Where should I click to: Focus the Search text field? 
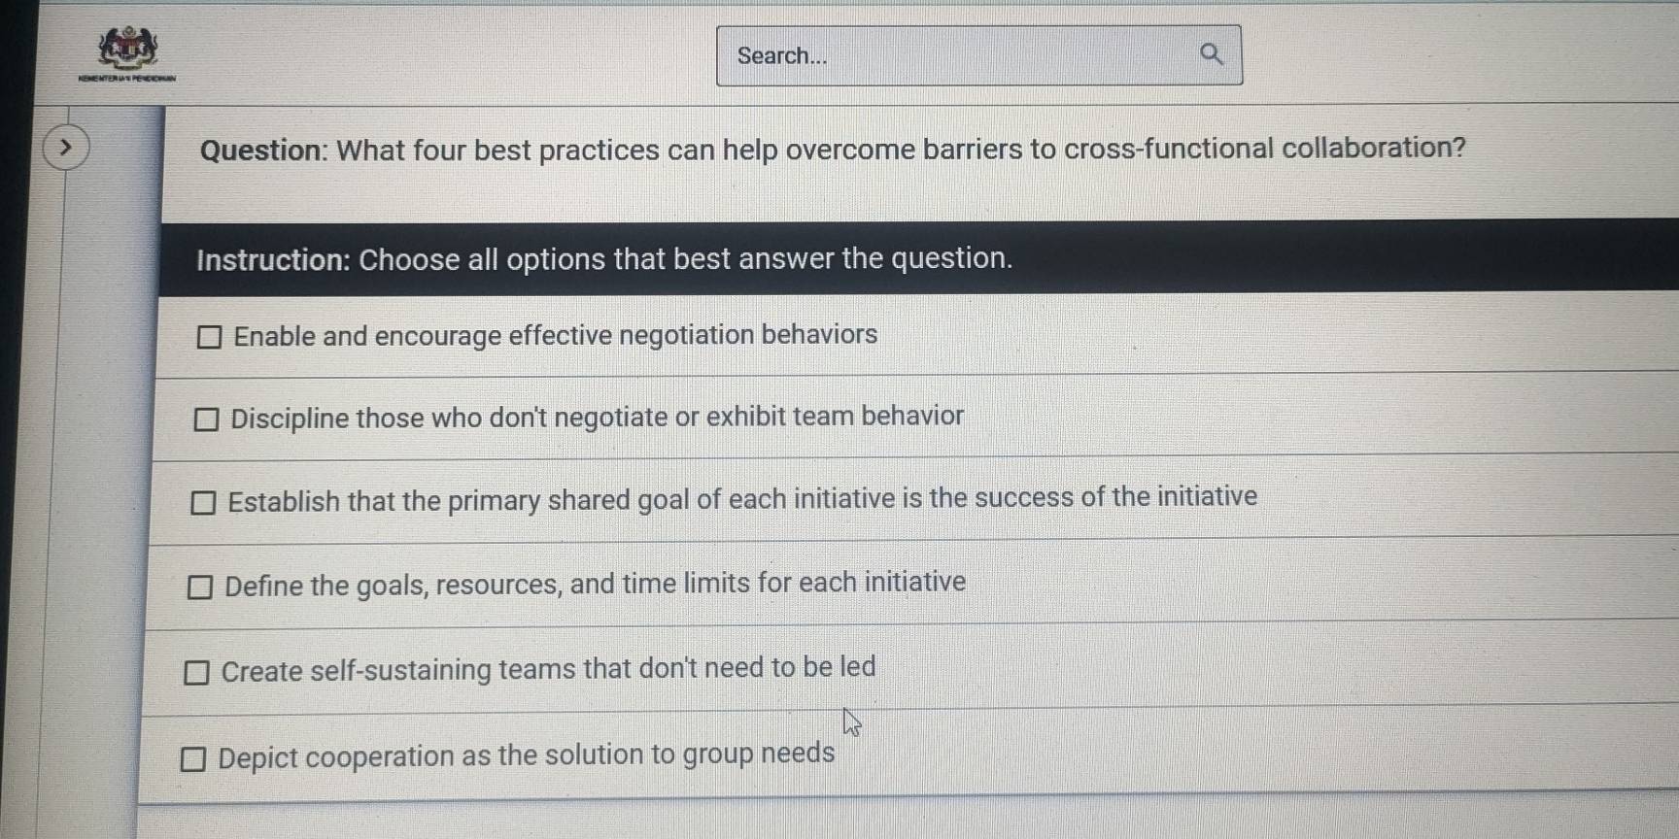point(957,55)
